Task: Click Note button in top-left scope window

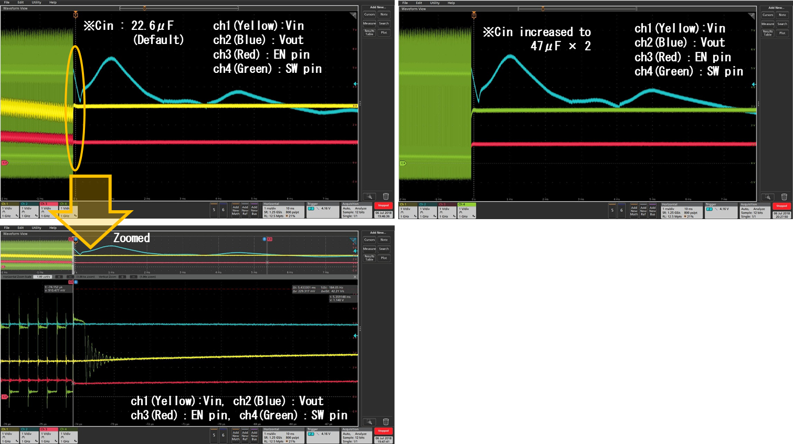Action: click(384, 14)
